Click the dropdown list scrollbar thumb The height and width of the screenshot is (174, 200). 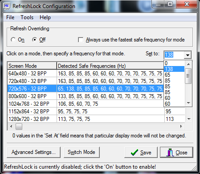[188, 76]
